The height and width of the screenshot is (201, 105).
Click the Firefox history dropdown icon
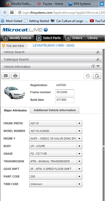tap(12, 12)
